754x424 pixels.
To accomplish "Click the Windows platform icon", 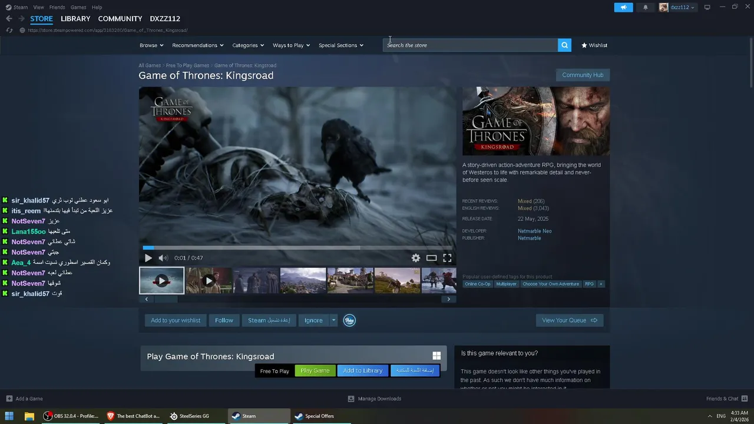I will (436, 356).
